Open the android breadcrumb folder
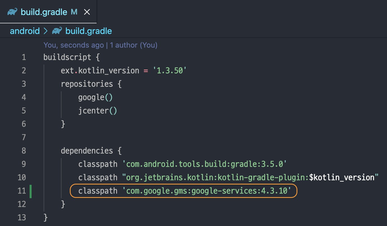The width and height of the screenshot is (387, 226). tap(25, 31)
